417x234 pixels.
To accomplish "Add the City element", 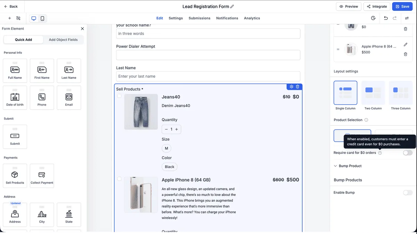I will [x=42, y=215].
